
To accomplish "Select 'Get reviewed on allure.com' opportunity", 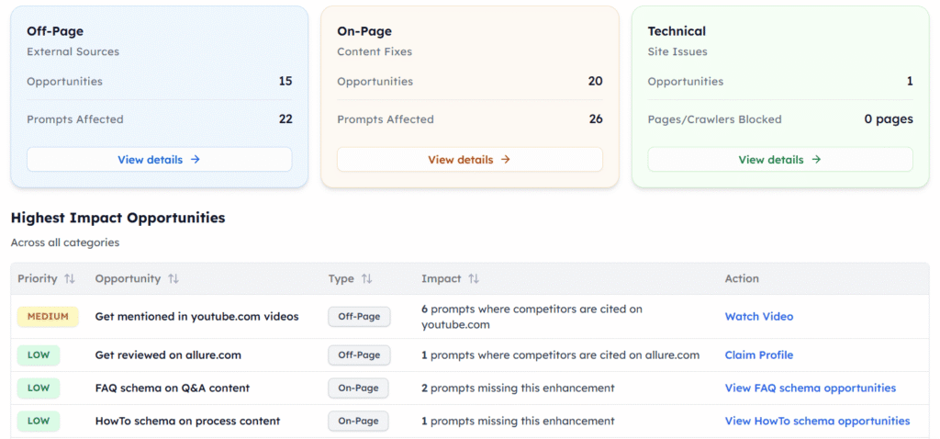I will 168,355.
